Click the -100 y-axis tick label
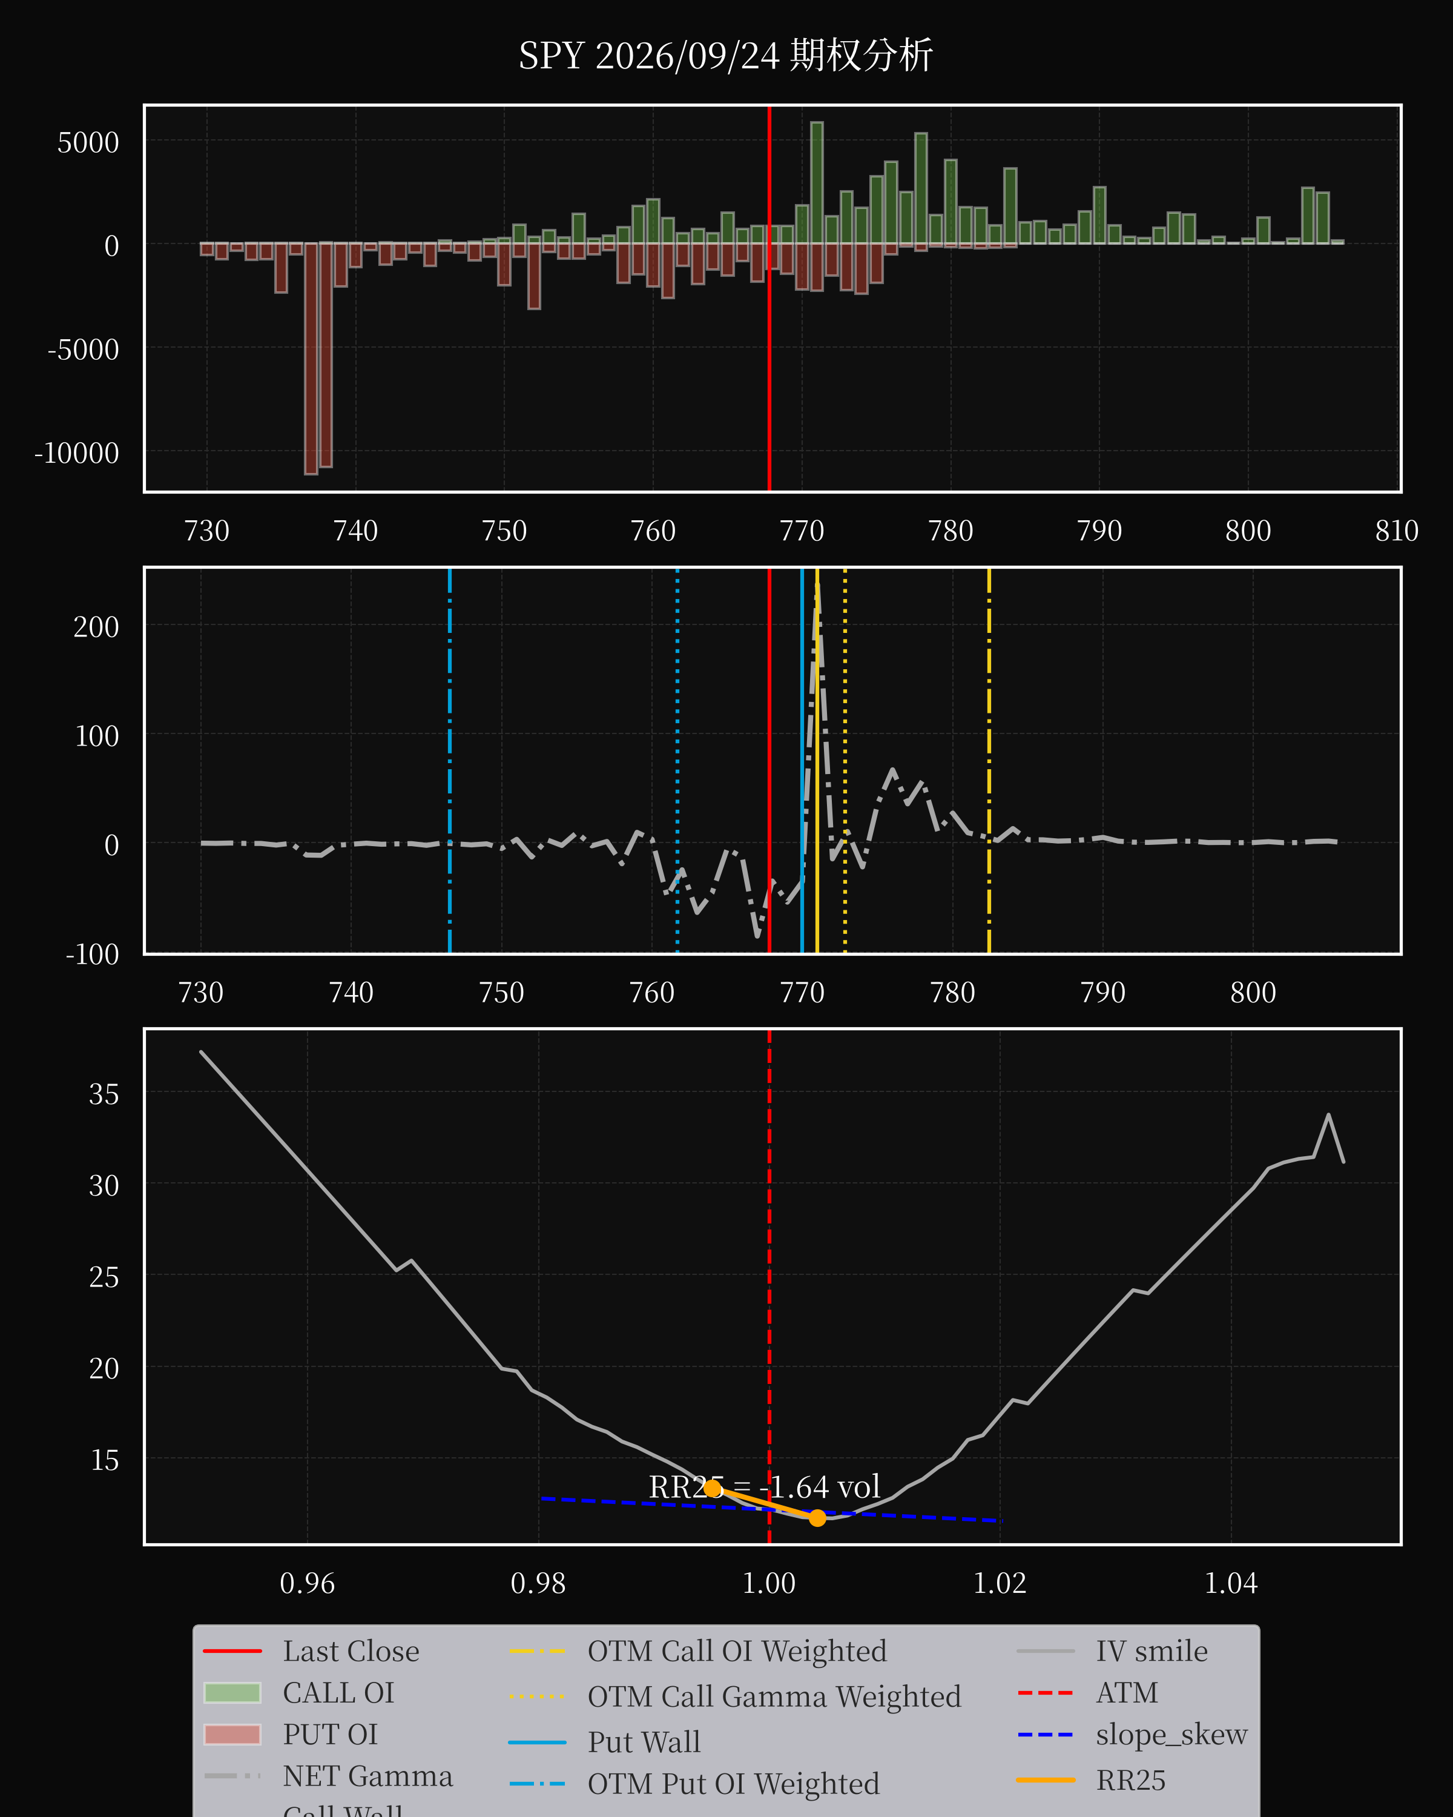This screenshot has height=1817, width=1453. tap(93, 954)
